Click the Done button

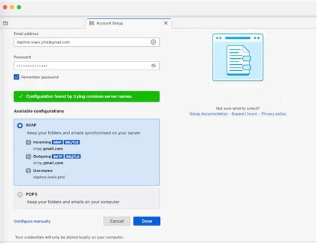coord(146,221)
